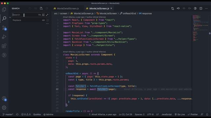Click the disabled revision dot icon

coord(184,9)
